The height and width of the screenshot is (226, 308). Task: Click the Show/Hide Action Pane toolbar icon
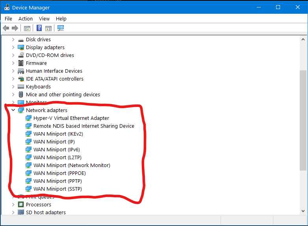pyautogui.click(x=48, y=28)
